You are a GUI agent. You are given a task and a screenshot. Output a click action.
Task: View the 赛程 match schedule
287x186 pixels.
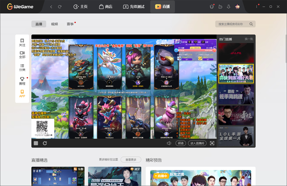point(22,82)
